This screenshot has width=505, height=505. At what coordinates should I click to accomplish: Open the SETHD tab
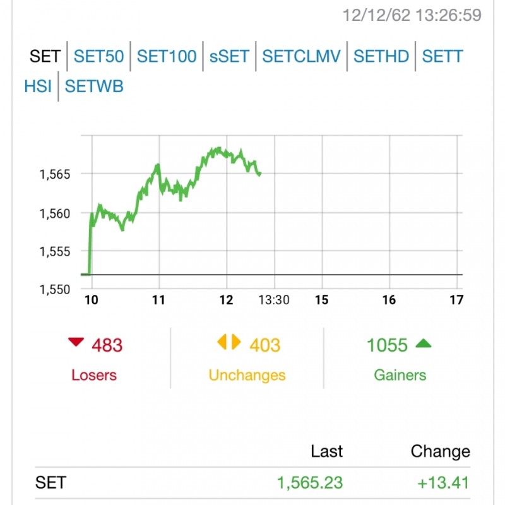(381, 56)
